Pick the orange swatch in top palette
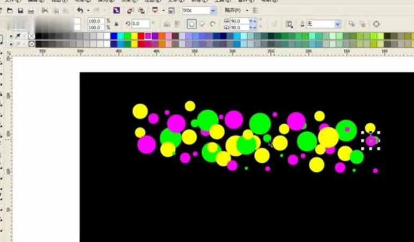Image resolution: width=414 pixels, height=242 pixels. [162, 36]
